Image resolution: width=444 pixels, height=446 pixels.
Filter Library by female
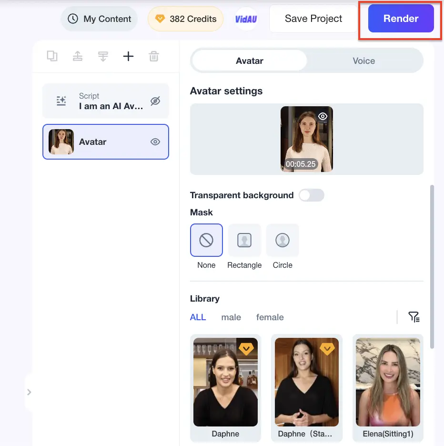tap(270, 317)
